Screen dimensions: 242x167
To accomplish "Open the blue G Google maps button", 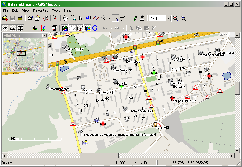I will pyautogui.click(x=95, y=28).
